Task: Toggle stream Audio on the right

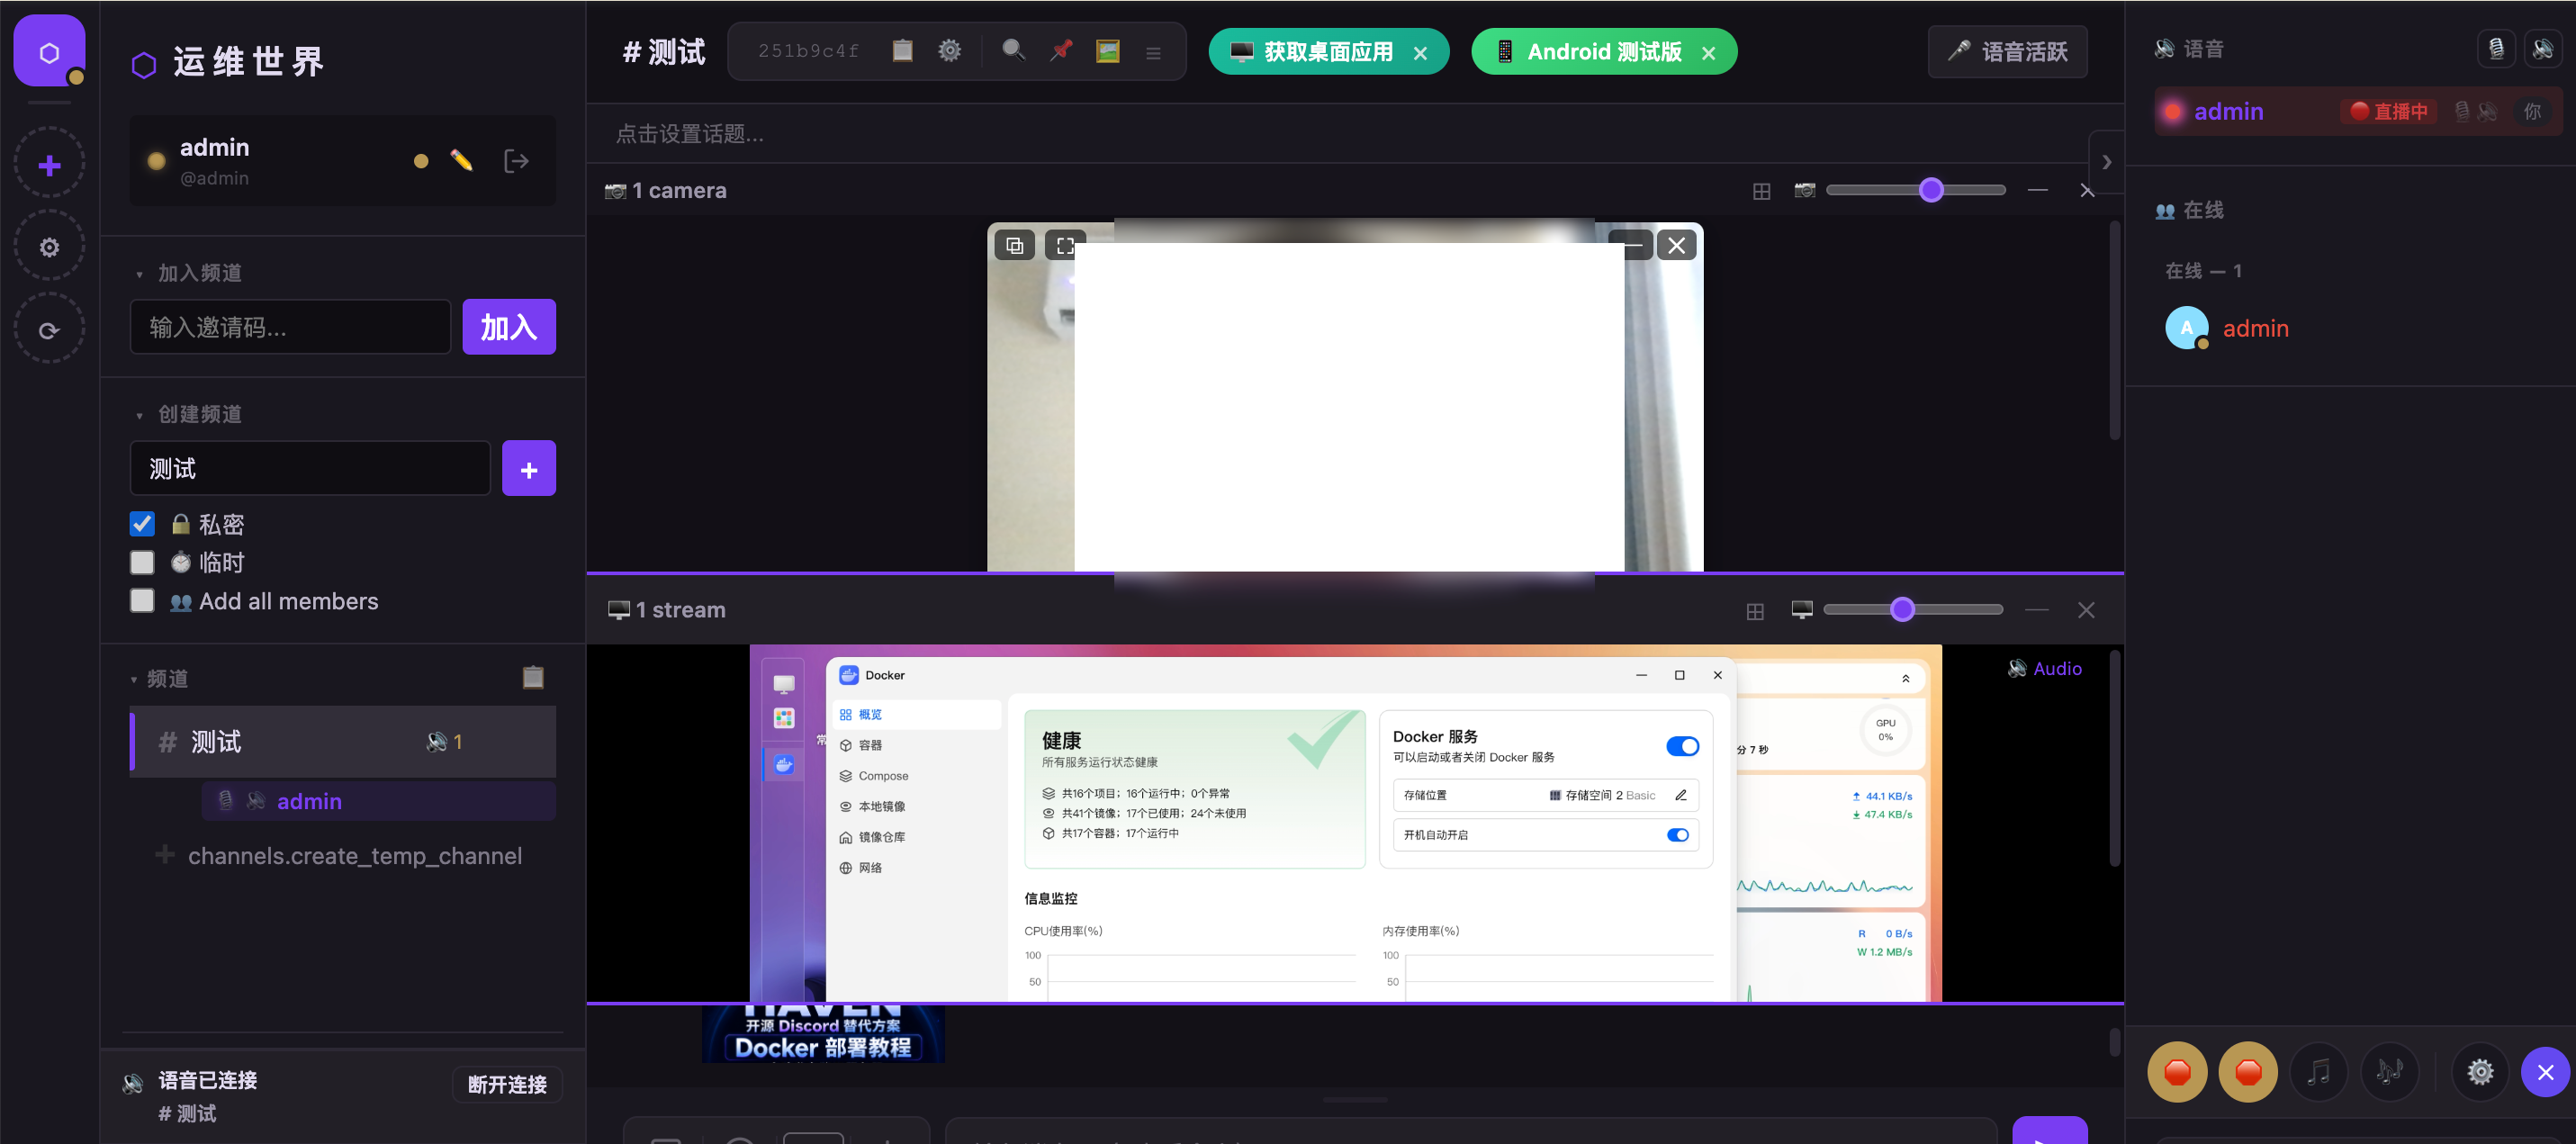Action: click(x=2044, y=669)
